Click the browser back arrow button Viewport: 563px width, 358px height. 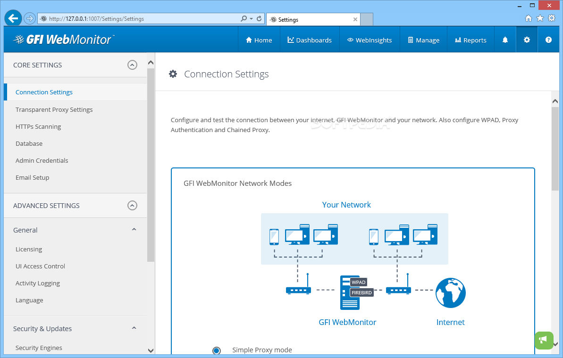click(13, 18)
